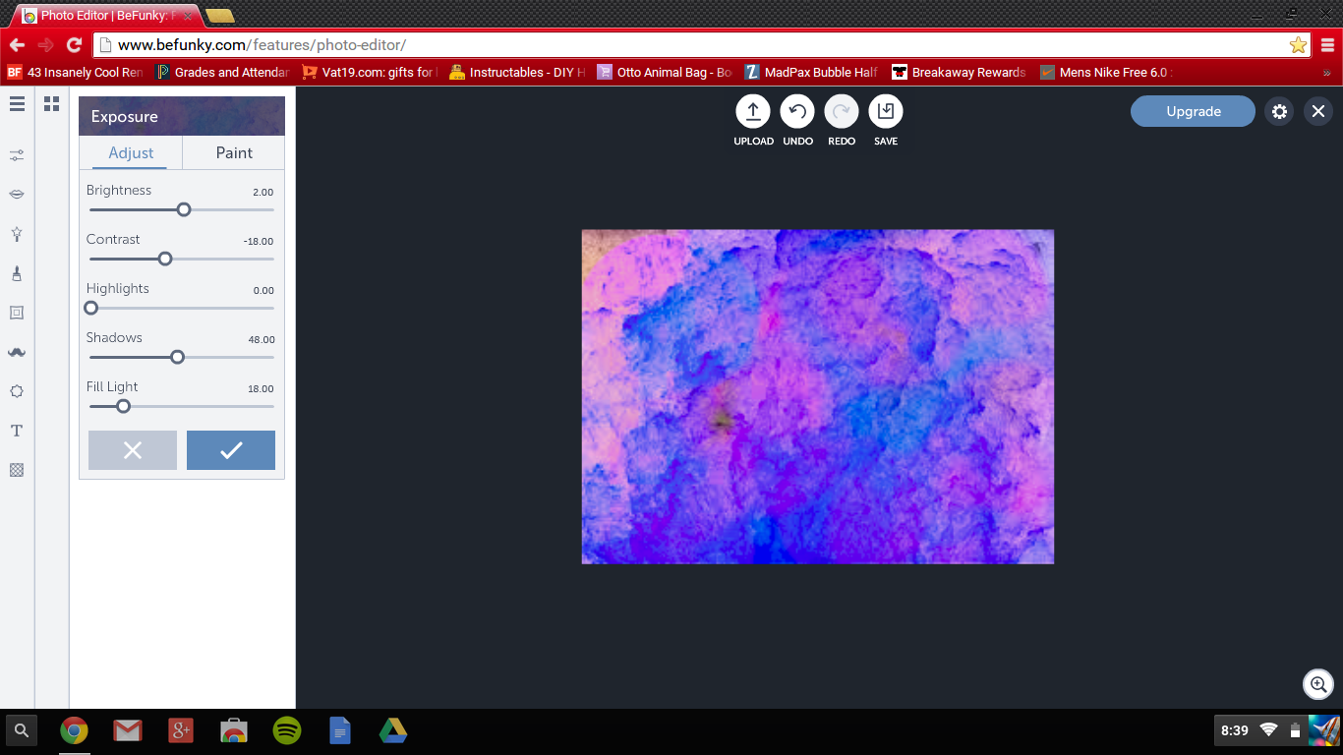Image resolution: width=1343 pixels, height=755 pixels.
Task: Open the hamburger menu in the BeFunky sidebar
Action: point(17,103)
